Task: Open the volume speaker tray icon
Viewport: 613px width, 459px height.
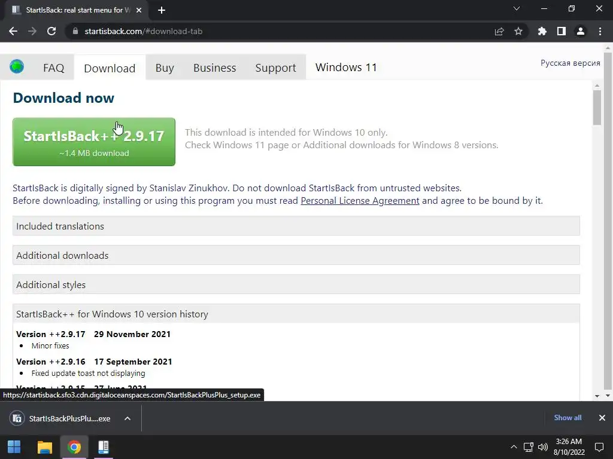Action: [x=542, y=447]
